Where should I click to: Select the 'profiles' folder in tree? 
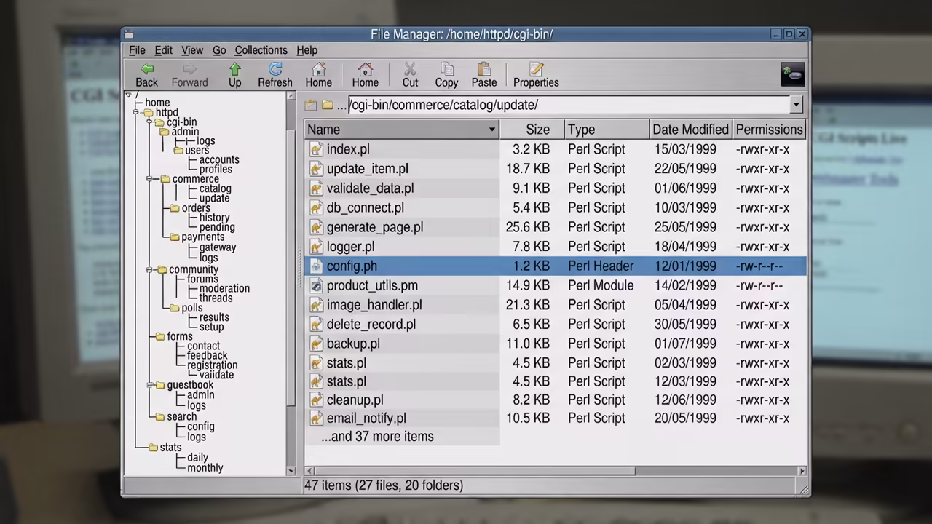click(216, 170)
